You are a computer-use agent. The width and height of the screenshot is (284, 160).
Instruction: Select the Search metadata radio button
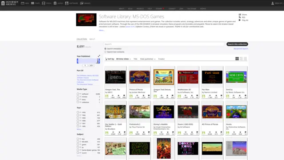pyautogui.click(x=105, y=48)
